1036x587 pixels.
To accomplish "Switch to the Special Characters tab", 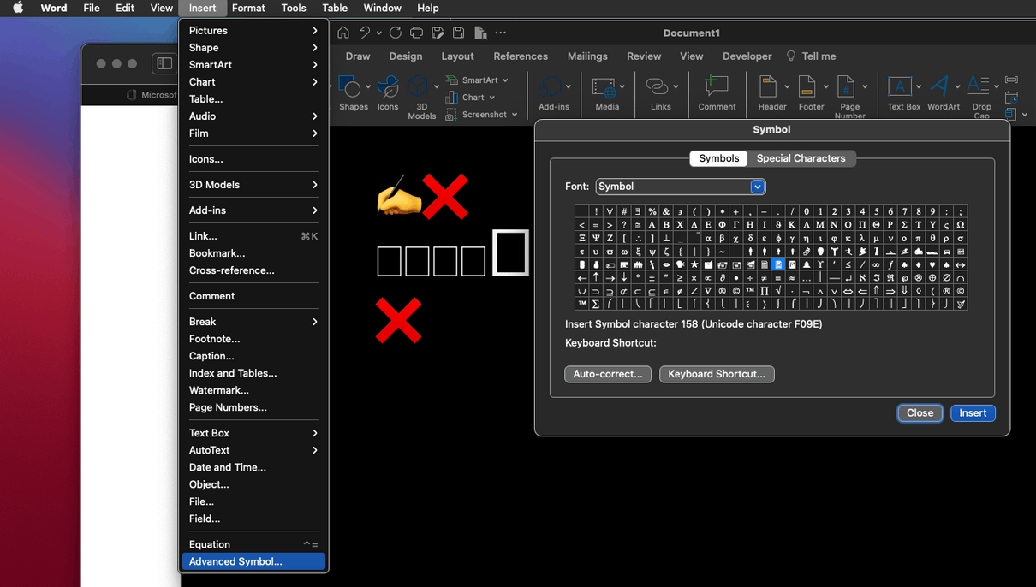I will click(x=801, y=158).
